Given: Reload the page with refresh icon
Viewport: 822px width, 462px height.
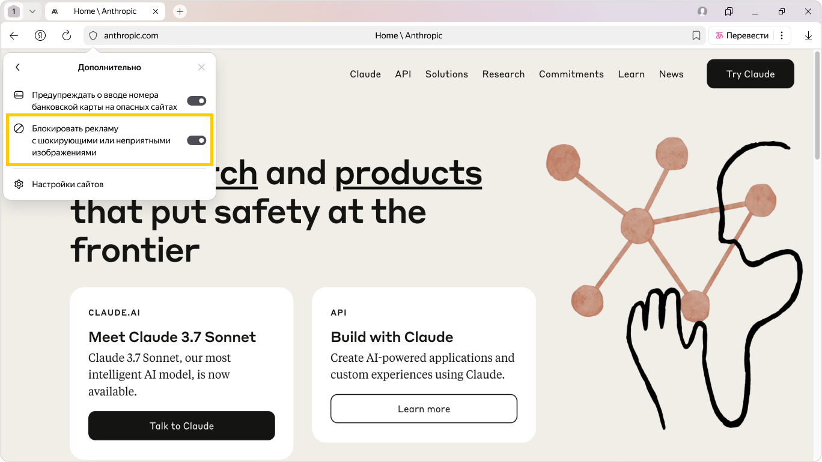Looking at the screenshot, I should pyautogui.click(x=67, y=35).
